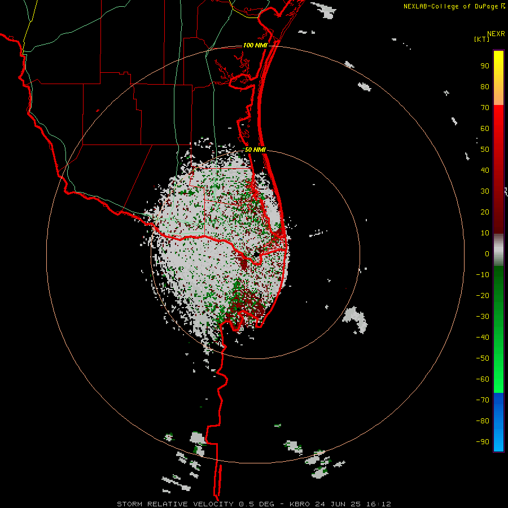Click the -90 scale value
Screen dimensions: 508x508
coord(483,442)
